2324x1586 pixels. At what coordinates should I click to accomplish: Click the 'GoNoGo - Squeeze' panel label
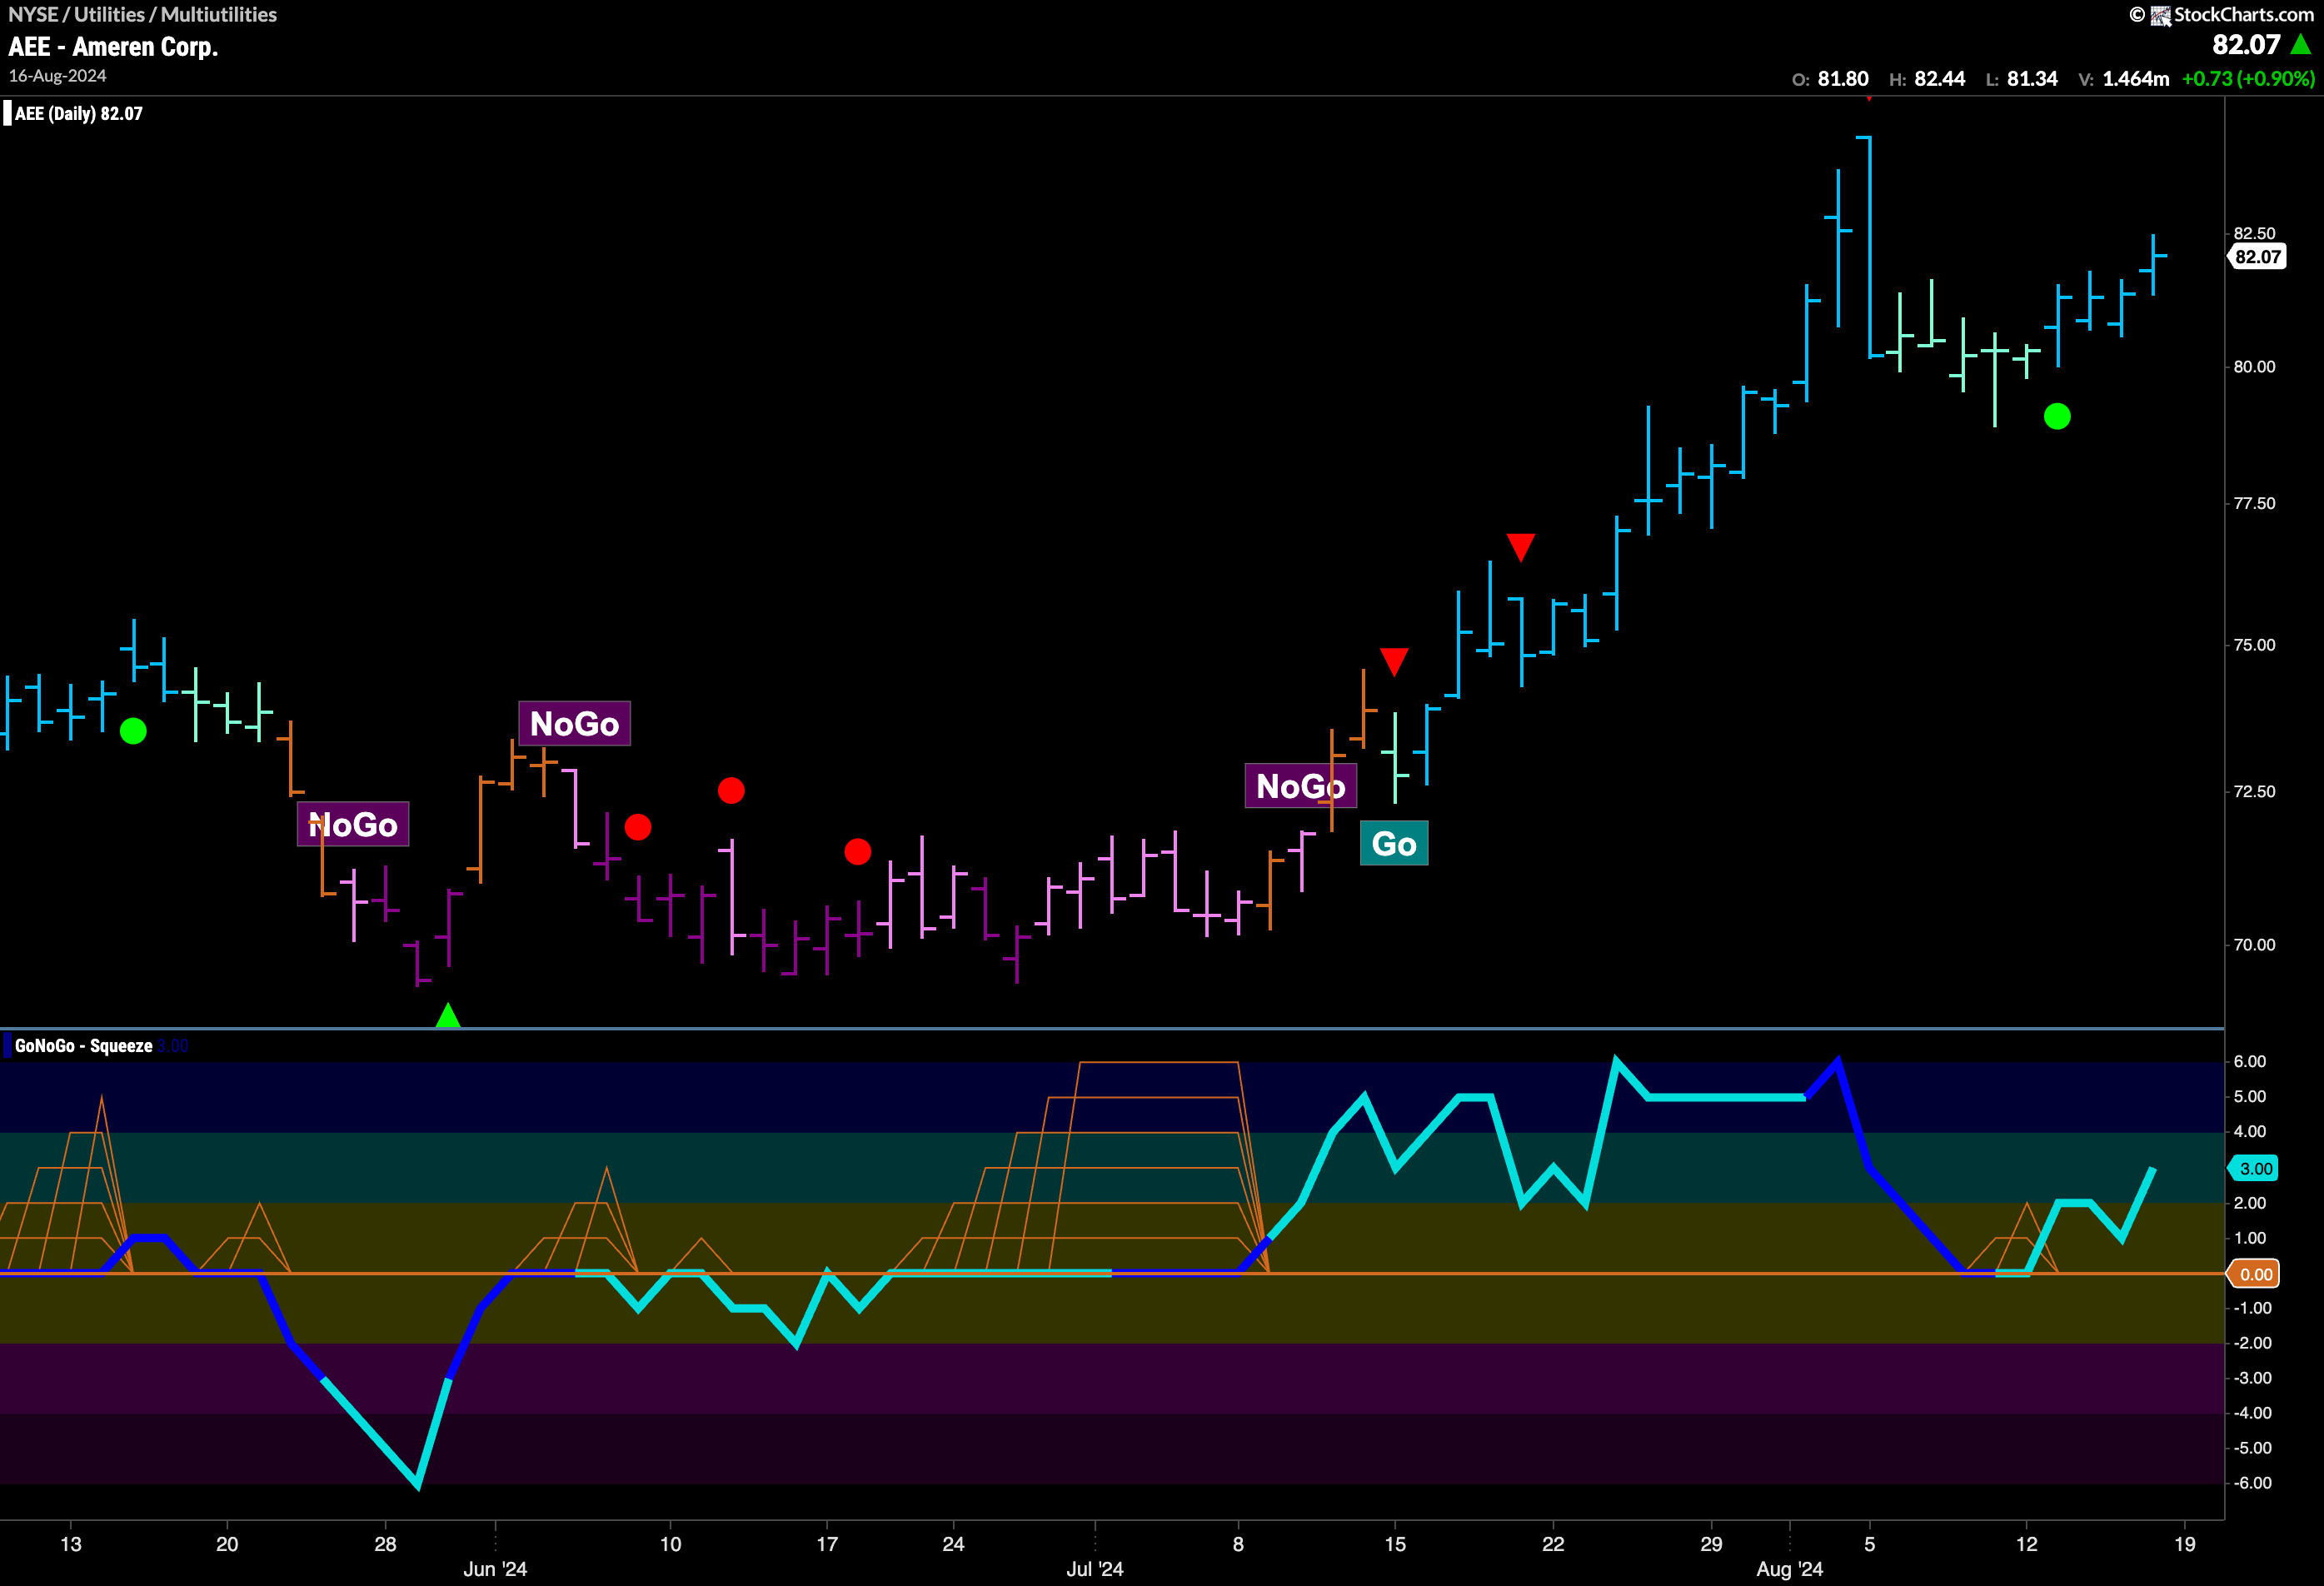[83, 1045]
